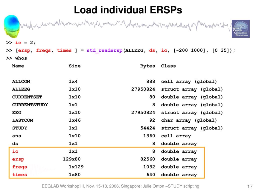The width and height of the screenshot is (256, 192).
Task: Select the "LASTCOM" variable name
Action: coord(23,120)
